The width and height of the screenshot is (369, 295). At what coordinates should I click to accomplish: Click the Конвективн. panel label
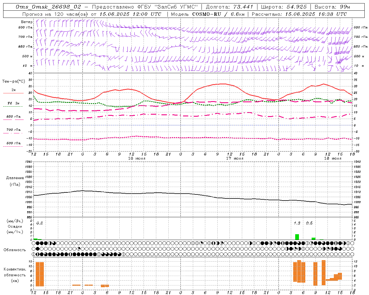(15, 269)
